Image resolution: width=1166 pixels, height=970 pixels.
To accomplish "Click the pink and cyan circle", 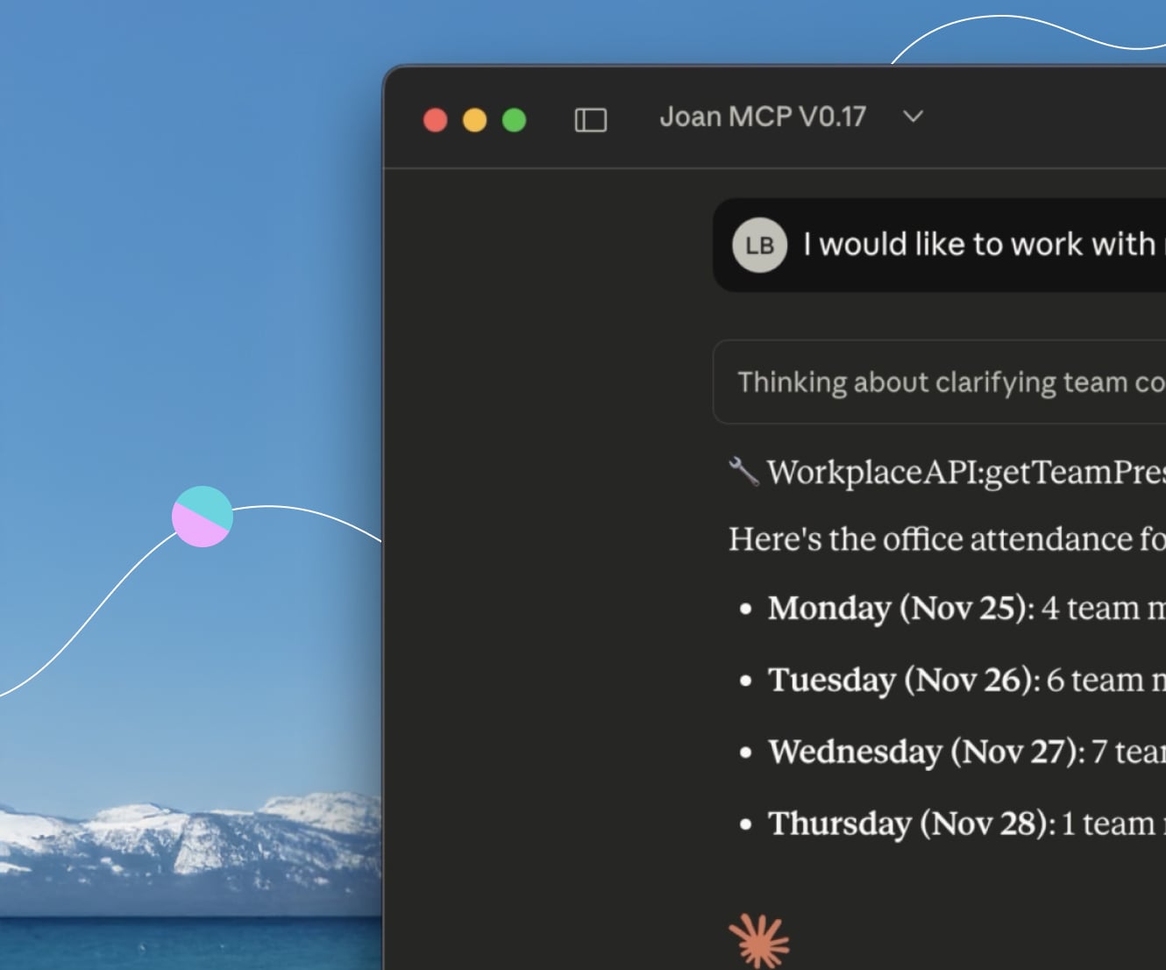I will coord(203,517).
